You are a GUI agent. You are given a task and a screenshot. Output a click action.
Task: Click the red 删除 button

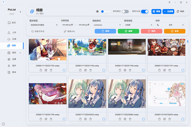tap(152, 31)
